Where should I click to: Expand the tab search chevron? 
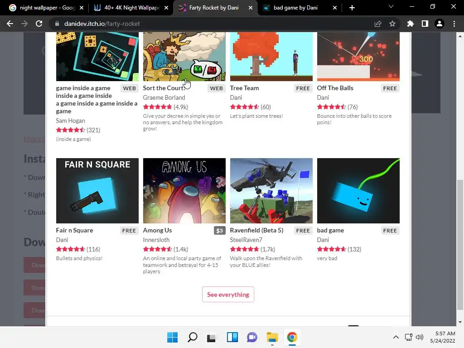(x=391, y=6)
